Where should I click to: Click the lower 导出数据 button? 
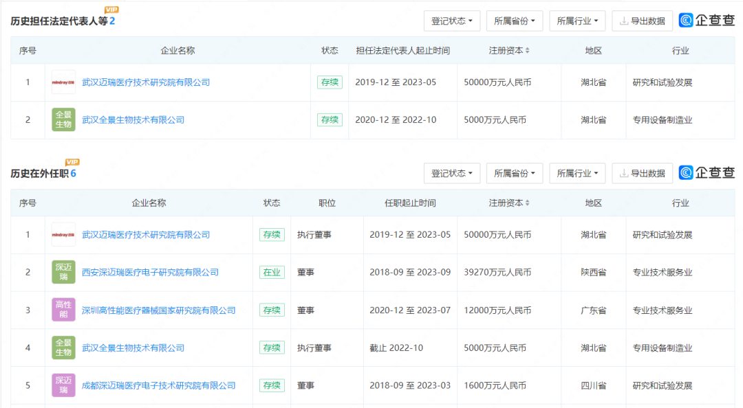coord(642,173)
